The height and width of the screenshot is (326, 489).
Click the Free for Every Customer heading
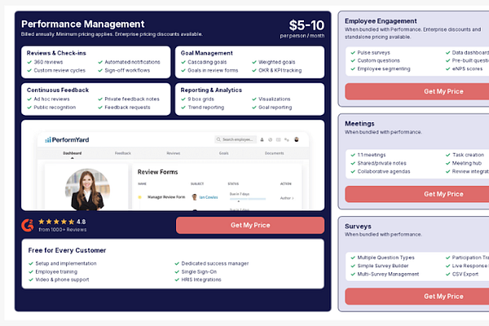pos(67,250)
